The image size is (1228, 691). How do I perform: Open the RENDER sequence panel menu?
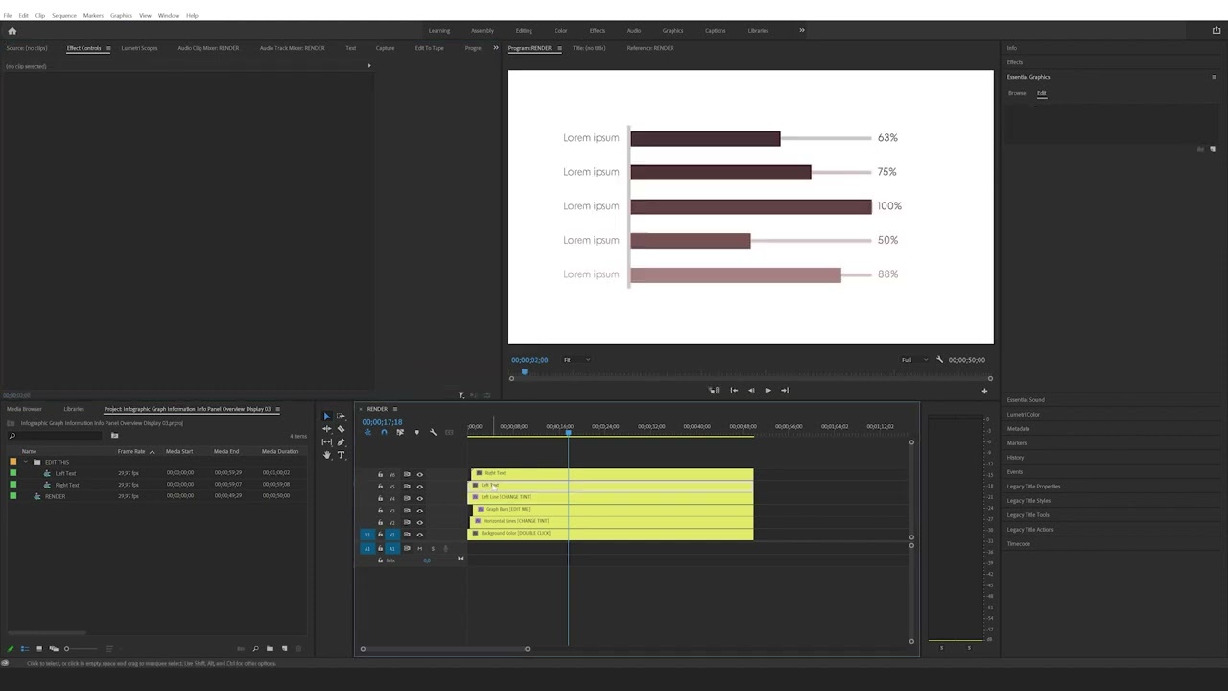[394, 409]
